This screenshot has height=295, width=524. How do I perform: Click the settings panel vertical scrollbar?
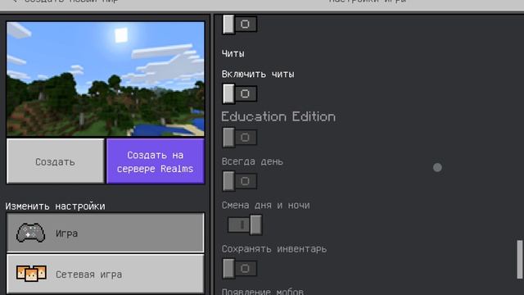click(520, 259)
